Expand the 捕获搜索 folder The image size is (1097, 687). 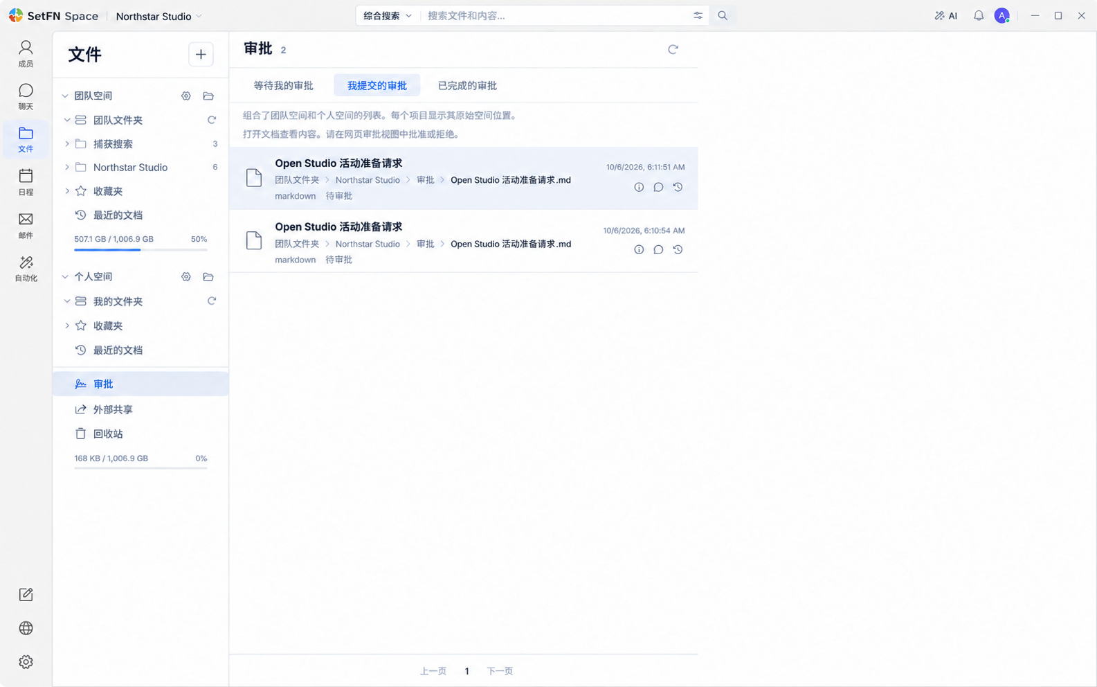[67, 144]
